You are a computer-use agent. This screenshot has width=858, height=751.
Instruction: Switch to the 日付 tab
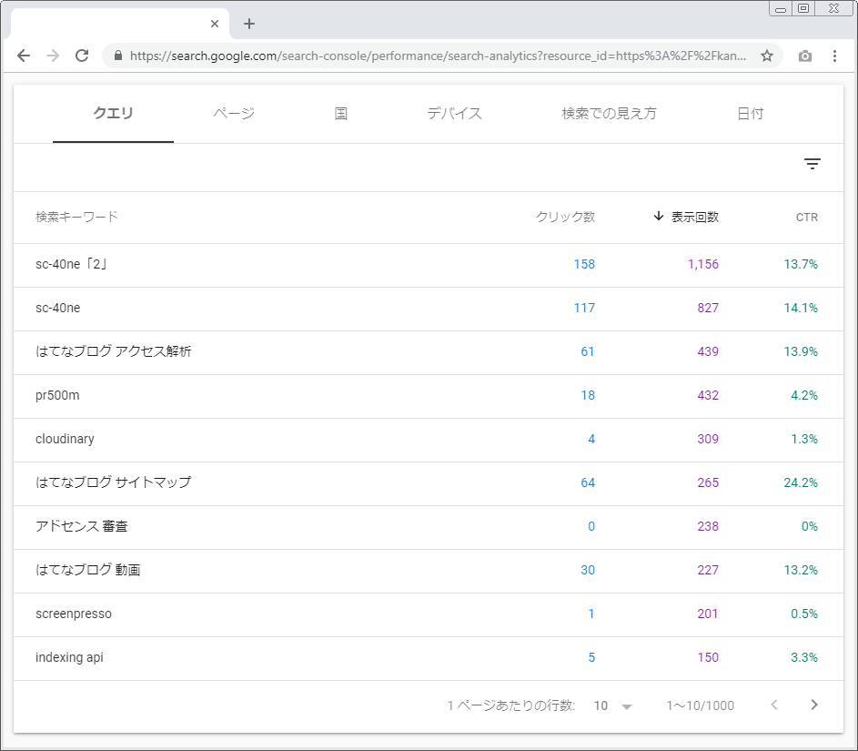pyautogui.click(x=751, y=113)
